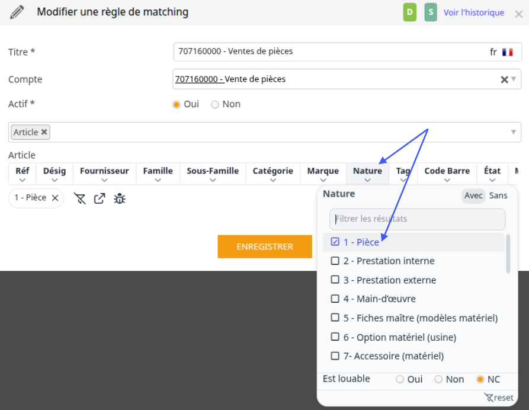Select NC for Est louable
This screenshot has width=529, height=410.
coord(480,379)
